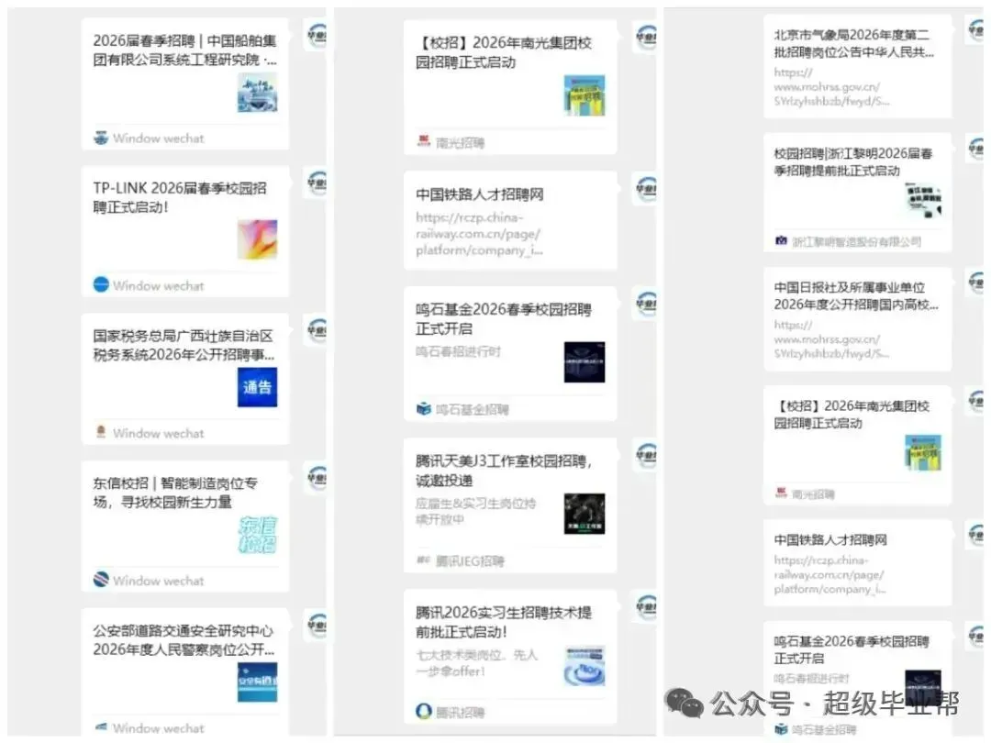
Task: Click sender avatar beside 东信校招 card
Action: (316, 478)
